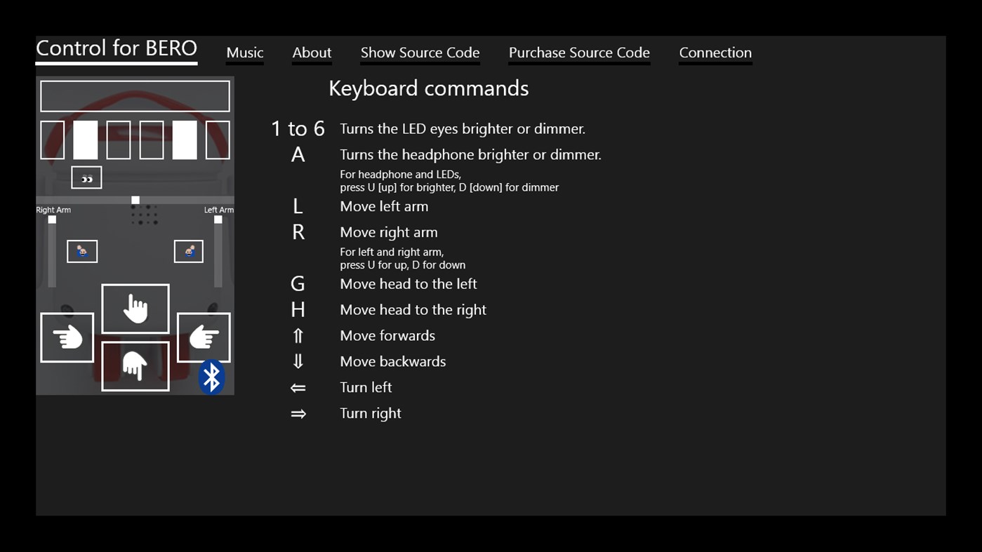Screen dimensions: 982x552
Task: Click Purchase Source Code link
Action: [x=579, y=53]
